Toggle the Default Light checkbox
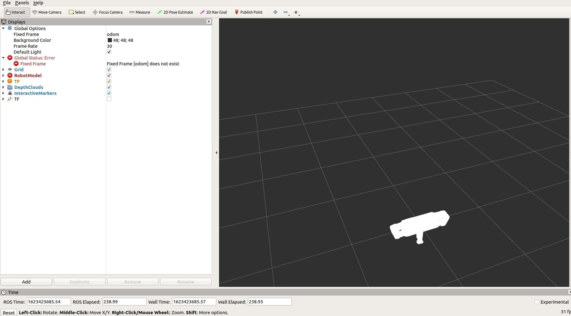 coord(109,52)
